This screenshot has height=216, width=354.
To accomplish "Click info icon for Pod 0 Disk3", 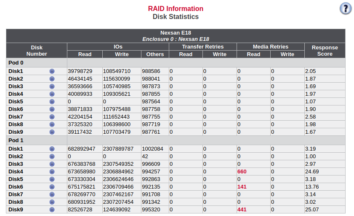I will click(52, 86).
